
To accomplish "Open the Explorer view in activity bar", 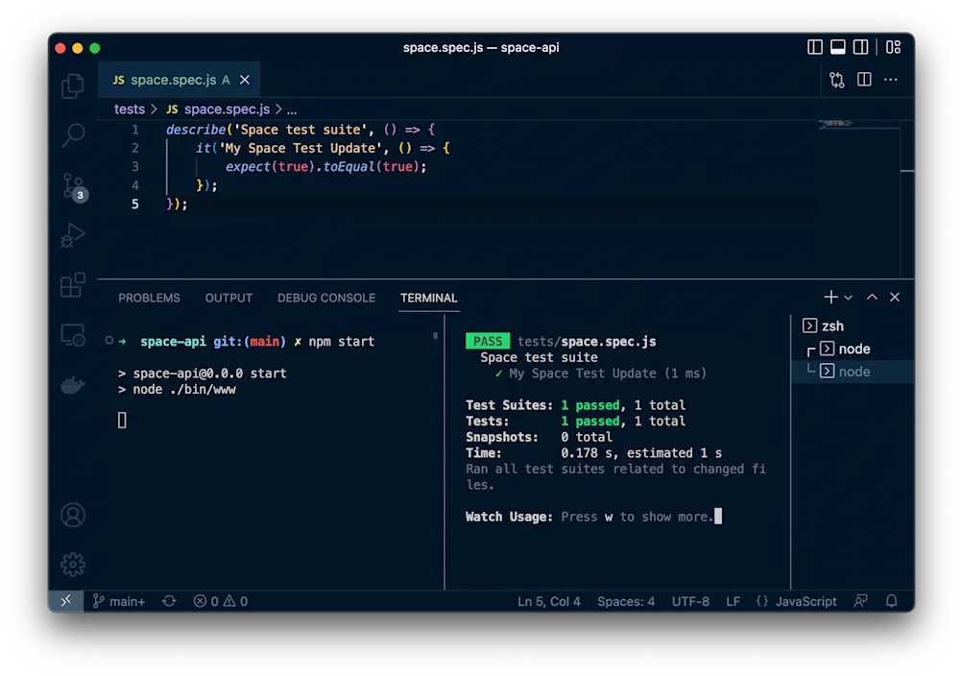I will [72, 85].
